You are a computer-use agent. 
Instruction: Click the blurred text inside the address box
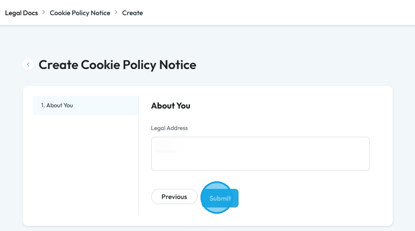coord(167,147)
